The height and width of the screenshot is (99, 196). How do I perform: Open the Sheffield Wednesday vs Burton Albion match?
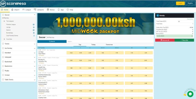[x=44, y=76]
